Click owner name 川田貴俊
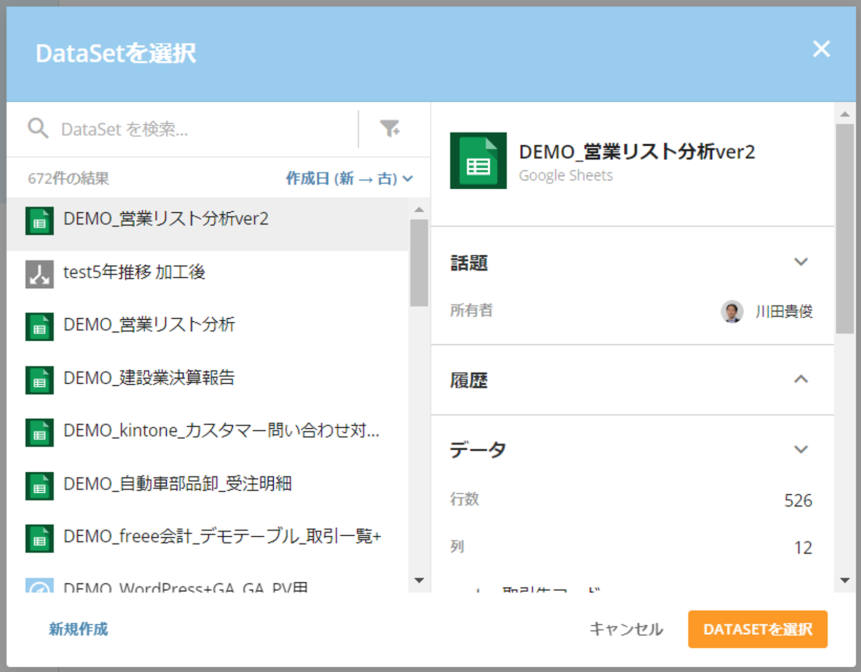Image resolution: width=861 pixels, height=672 pixels. 784,311
